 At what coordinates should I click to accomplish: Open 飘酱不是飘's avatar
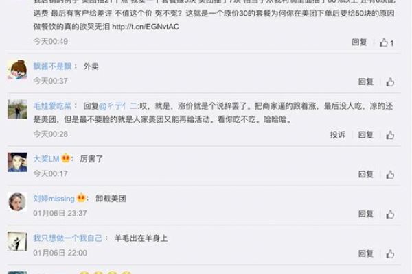click(17, 70)
